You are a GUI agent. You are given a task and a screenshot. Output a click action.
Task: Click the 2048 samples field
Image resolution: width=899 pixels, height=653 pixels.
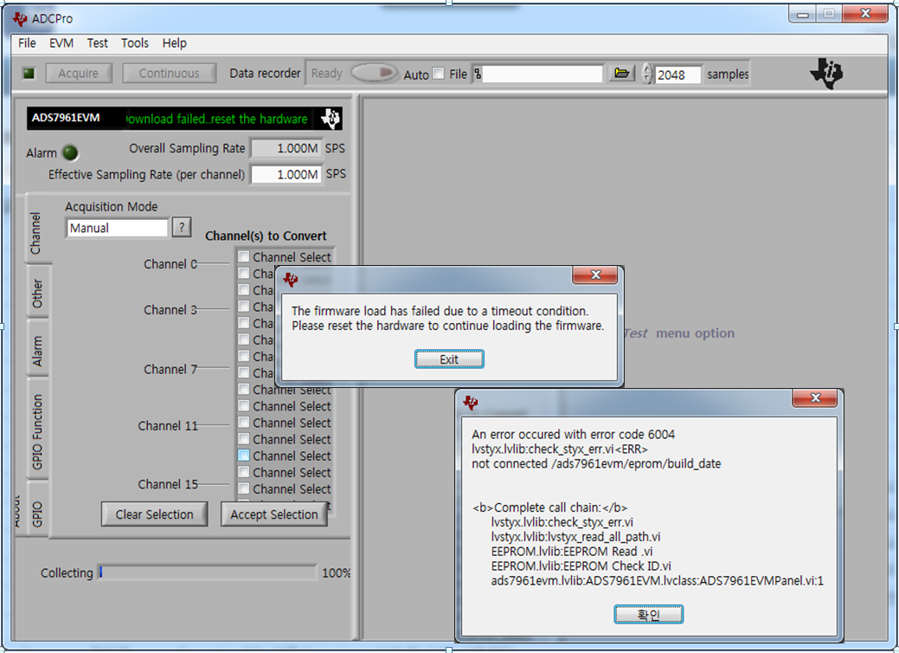tap(677, 74)
